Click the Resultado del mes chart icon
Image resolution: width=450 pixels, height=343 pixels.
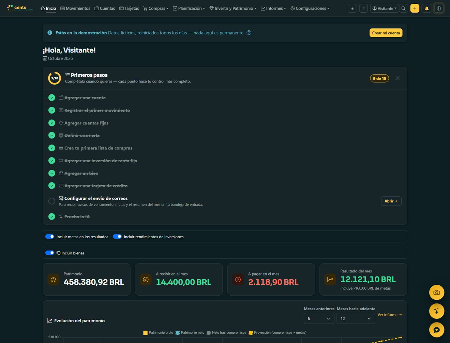point(330,280)
